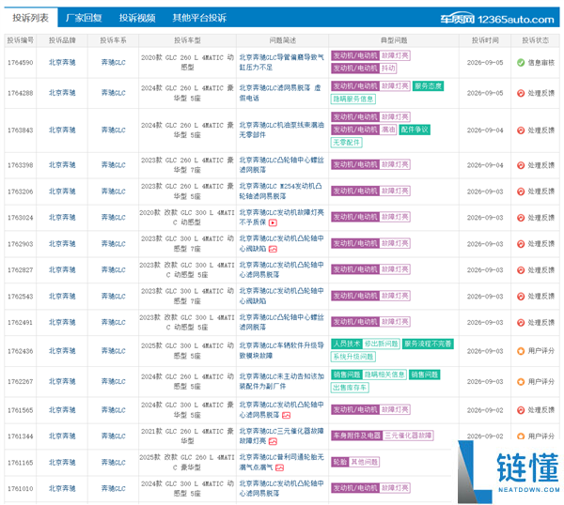The height and width of the screenshot is (505, 564).
Task: Open complaint about M254发动机凸轮轴滤网易脱落
Action: point(280,191)
